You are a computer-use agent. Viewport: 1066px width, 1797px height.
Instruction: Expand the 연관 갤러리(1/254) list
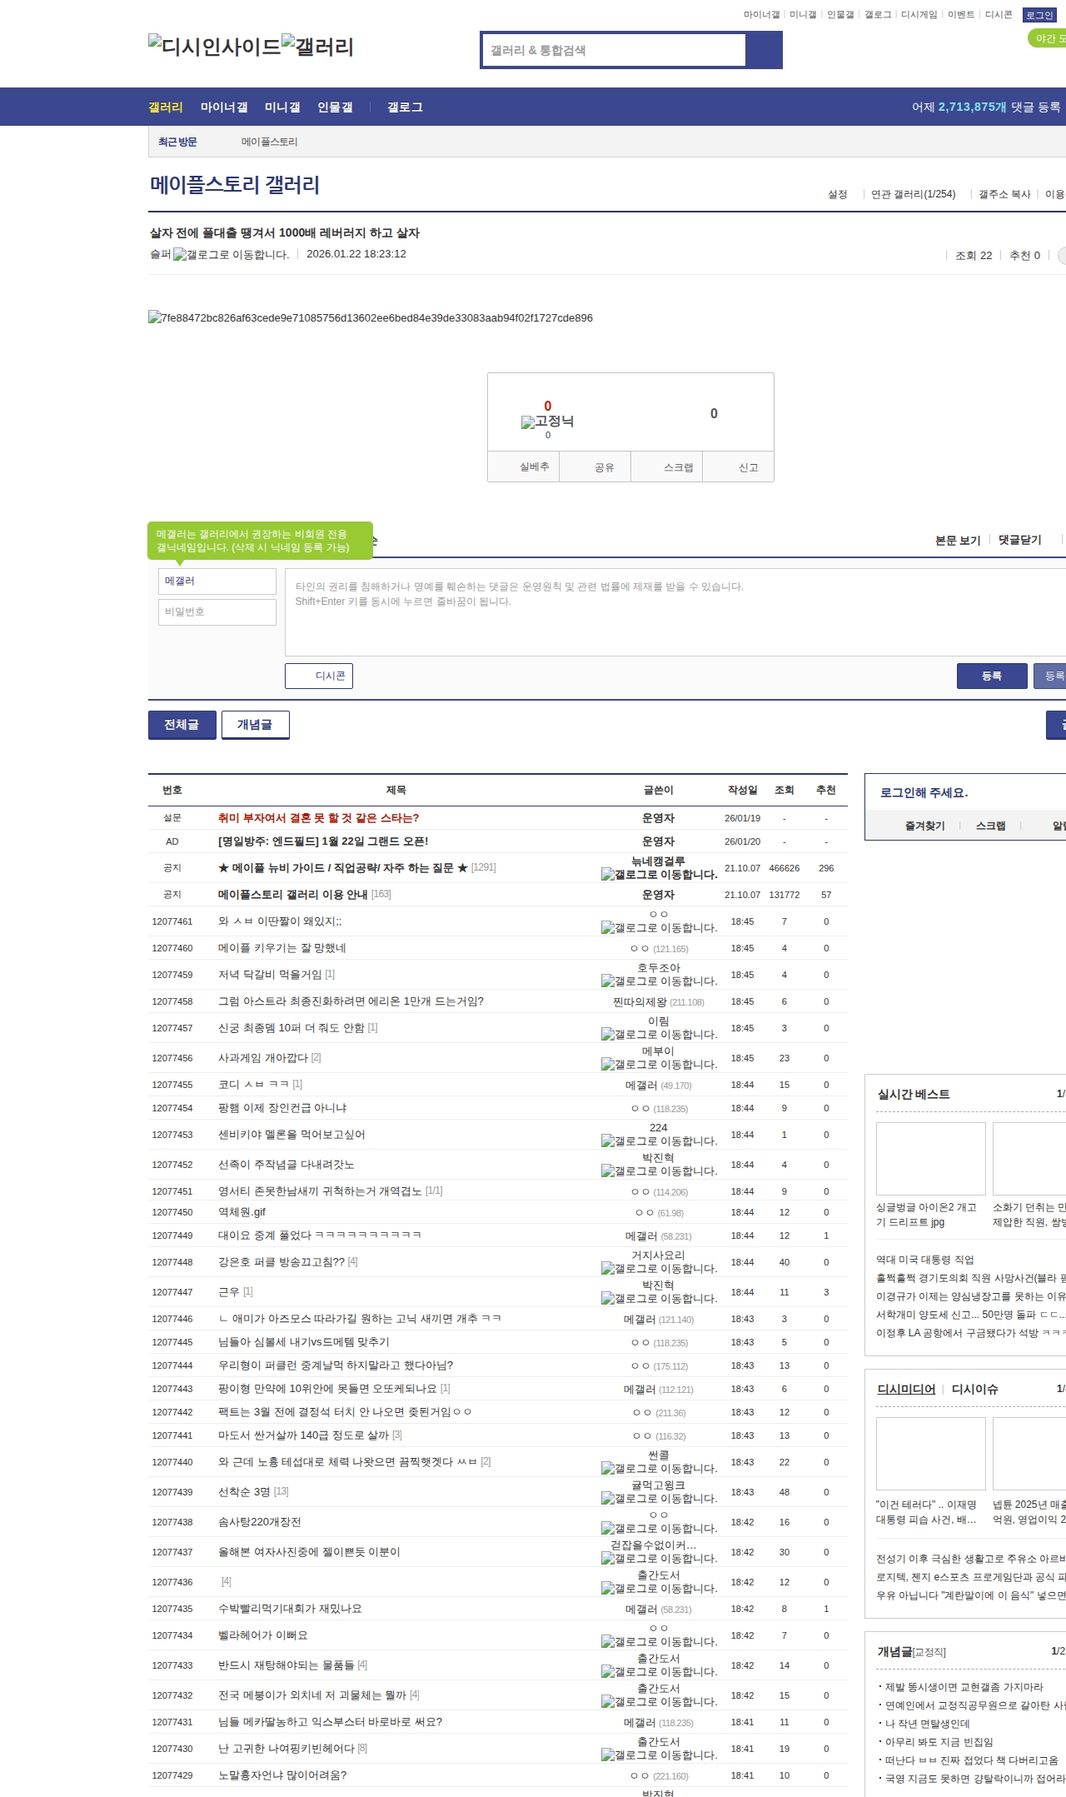point(913,194)
